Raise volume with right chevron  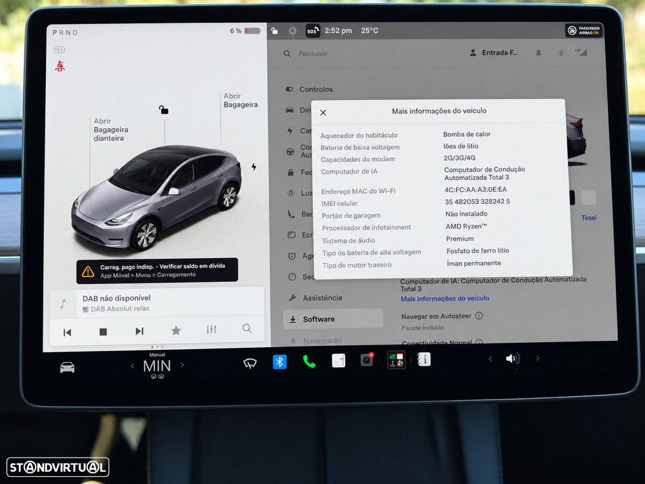pos(537,358)
